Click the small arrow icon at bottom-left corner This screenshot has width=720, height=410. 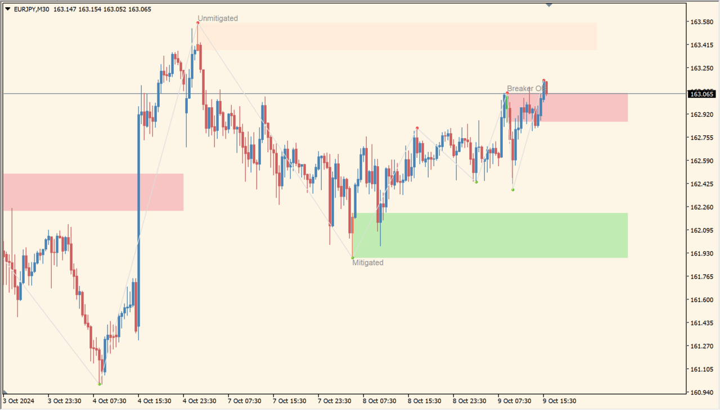[x=6, y=393]
